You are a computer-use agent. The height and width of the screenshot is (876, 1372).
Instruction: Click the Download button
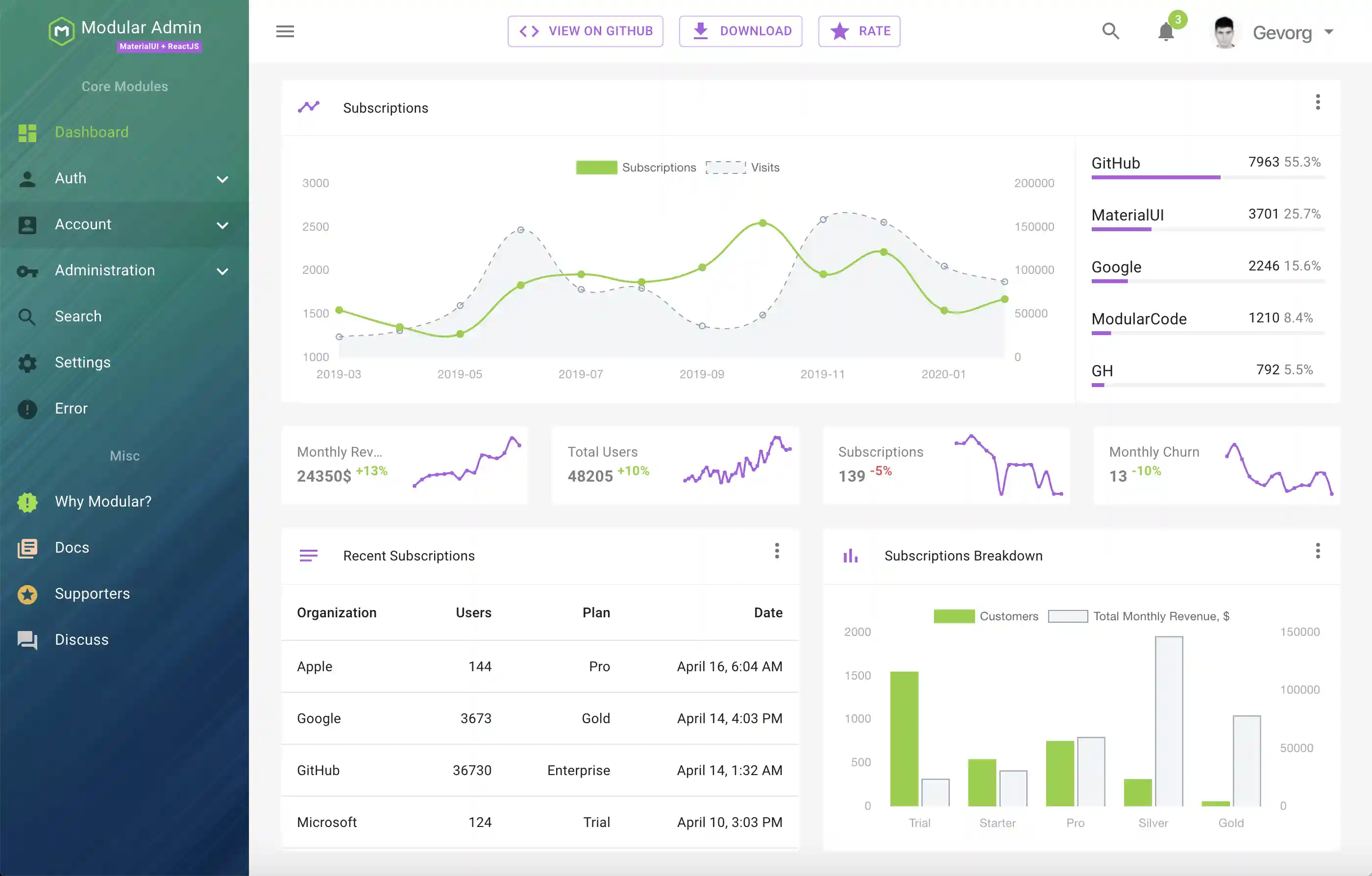point(740,31)
